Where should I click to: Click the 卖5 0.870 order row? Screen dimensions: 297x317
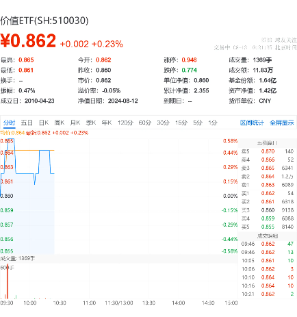(x=268, y=151)
